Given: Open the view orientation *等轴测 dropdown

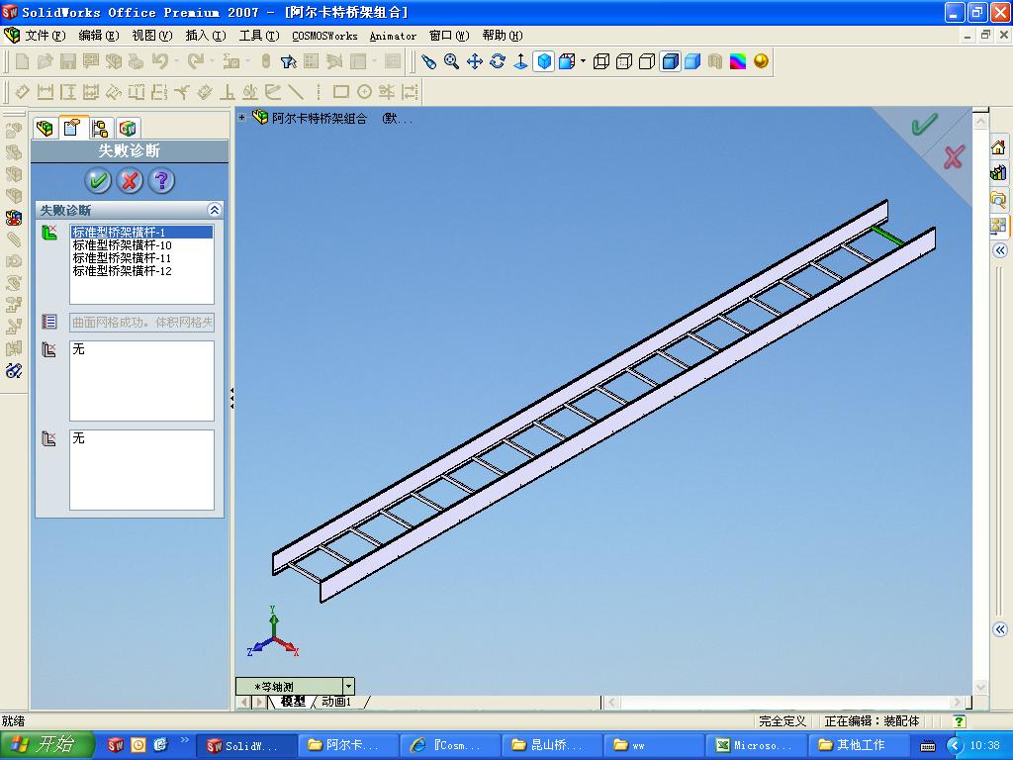Looking at the screenshot, I should 349,686.
